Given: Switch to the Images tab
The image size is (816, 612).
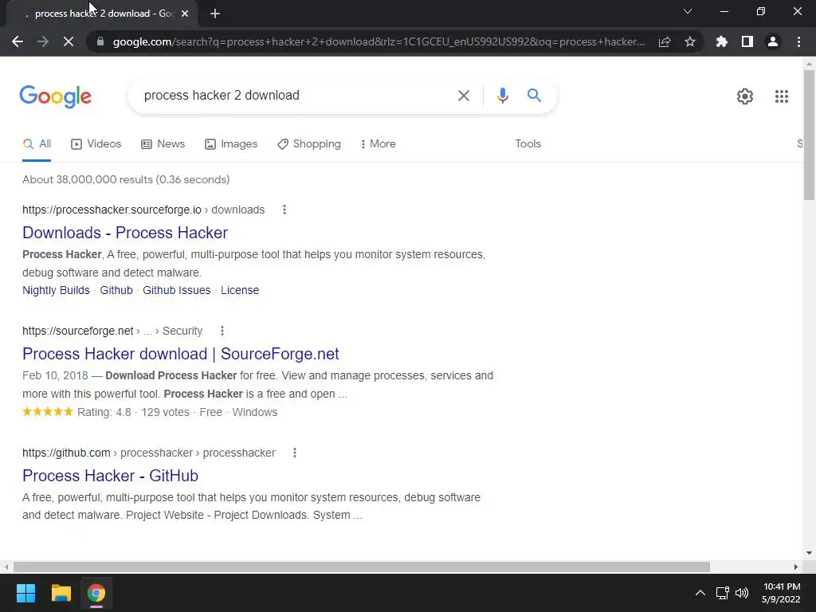Looking at the screenshot, I should (x=231, y=144).
